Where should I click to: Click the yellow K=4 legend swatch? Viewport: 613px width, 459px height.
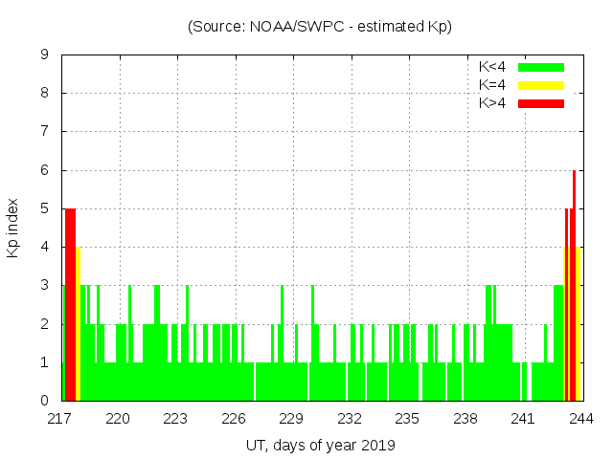[x=541, y=85]
